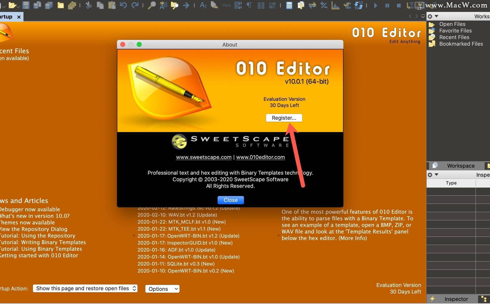Open the Options dropdown button
The image size is (490, 304).
point(162,289)
